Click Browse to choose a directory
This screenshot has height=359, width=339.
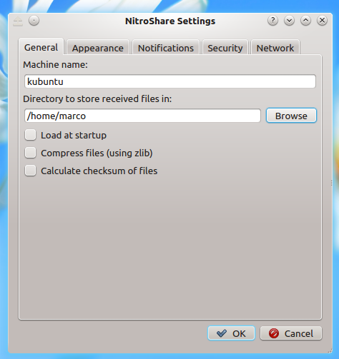(291, 116)
